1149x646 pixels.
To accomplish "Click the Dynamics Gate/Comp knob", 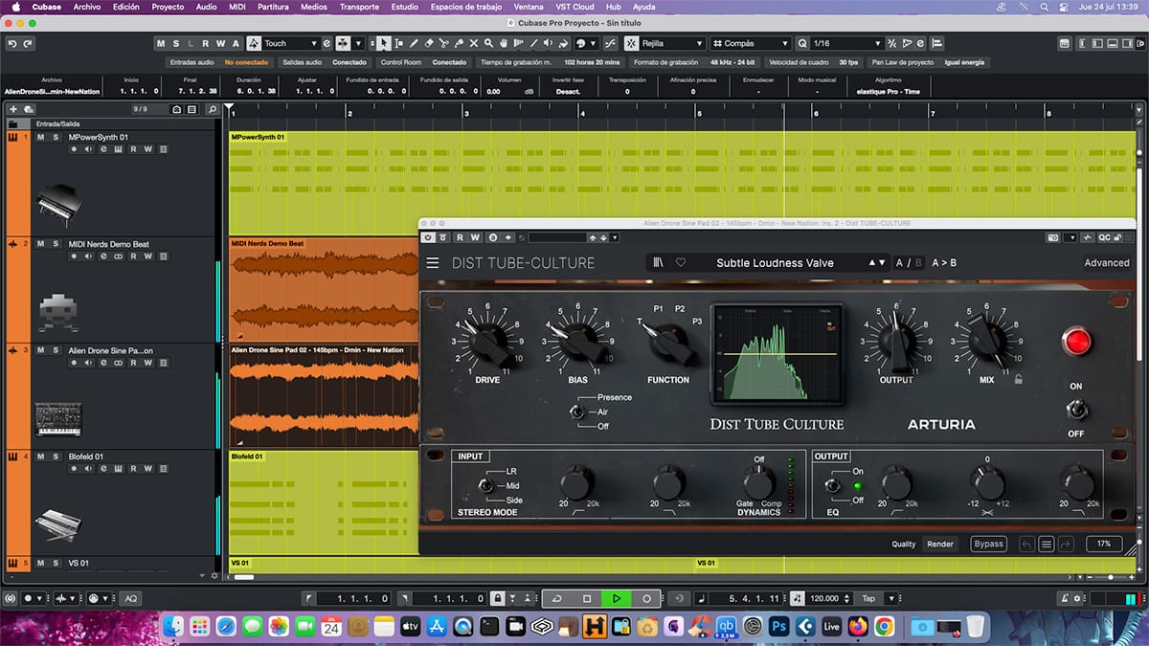I will 759,483.
